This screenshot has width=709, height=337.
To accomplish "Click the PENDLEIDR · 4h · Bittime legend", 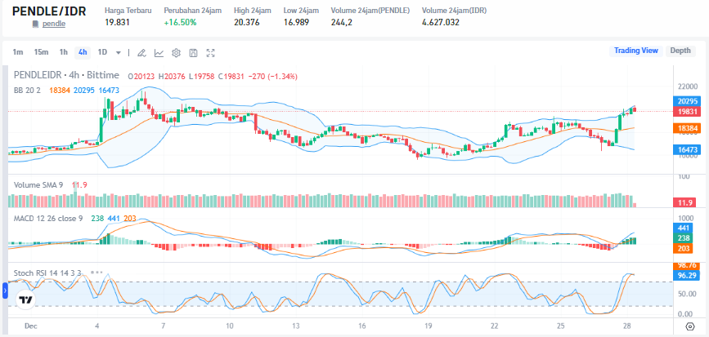I will tap(66, 75).
